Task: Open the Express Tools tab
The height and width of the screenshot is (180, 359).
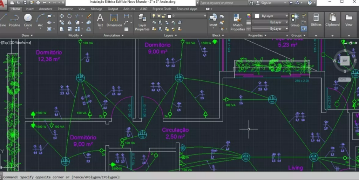Action: pyautogui.click(x=162, y=9)
